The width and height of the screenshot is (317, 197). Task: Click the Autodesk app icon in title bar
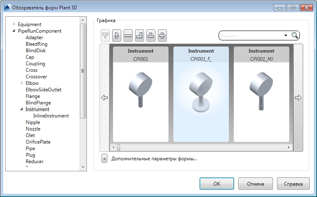tap(7, 7)
